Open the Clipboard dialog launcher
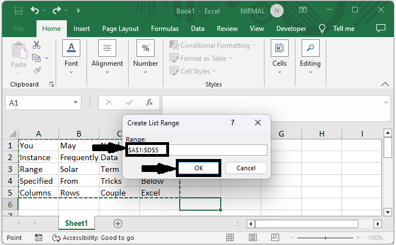Screen dimensions: 396x245 52,84
